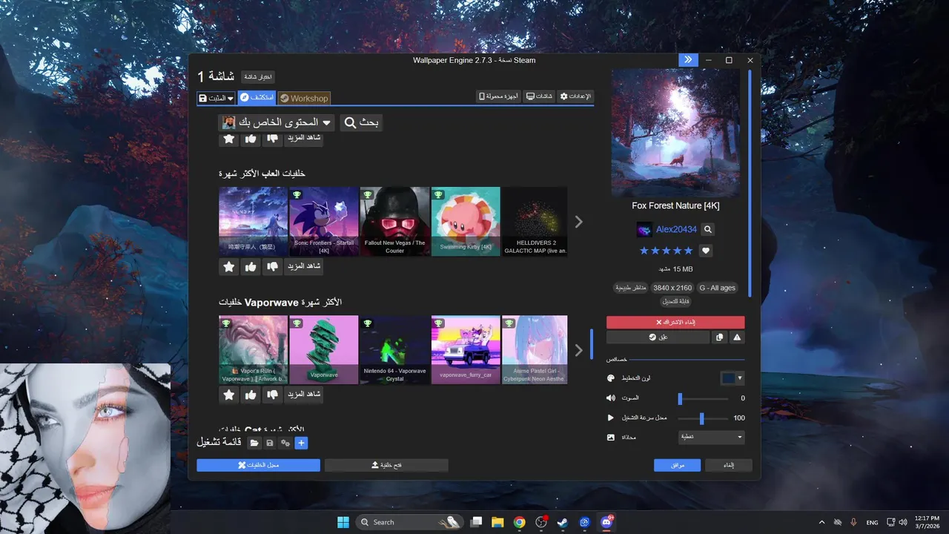Switch to the Workshop tab
This screenshot has width=949, height=534.
click(304, 98)
